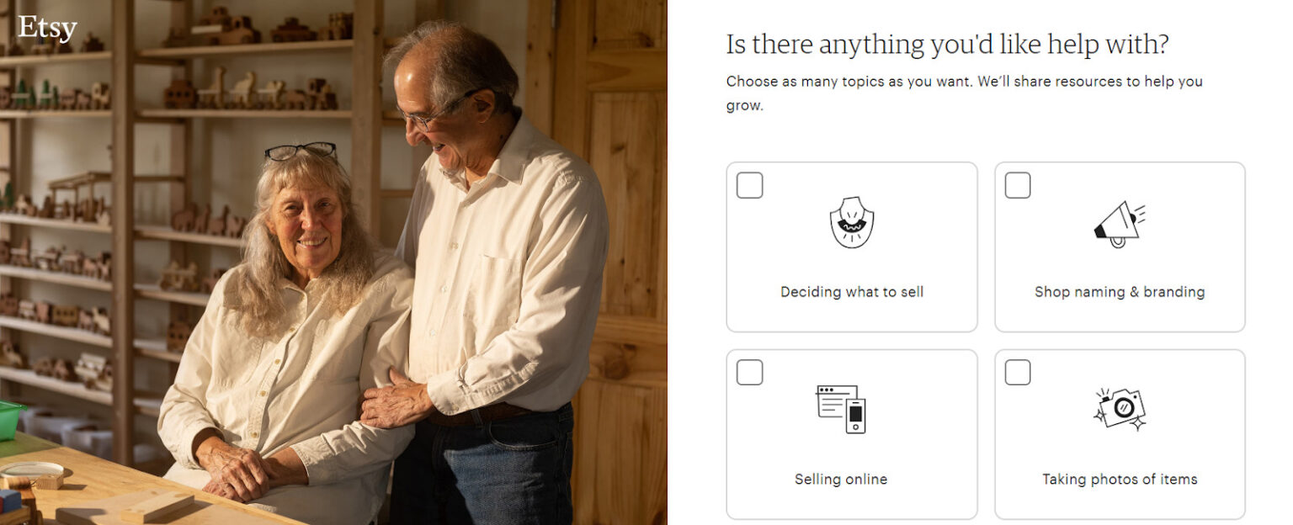
Task: Select the Deciding what to sell card
Action: tap(851, 246)
